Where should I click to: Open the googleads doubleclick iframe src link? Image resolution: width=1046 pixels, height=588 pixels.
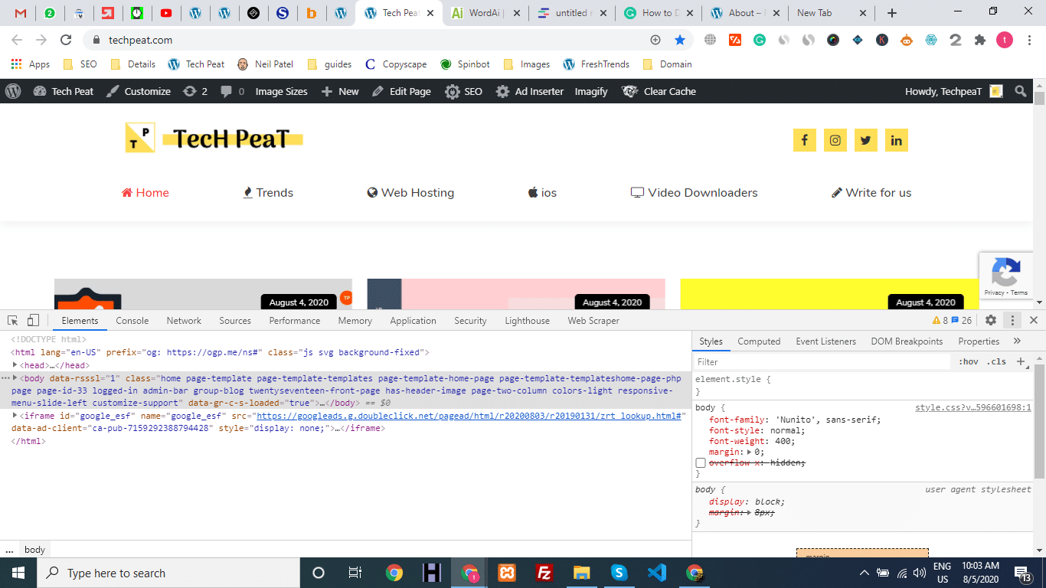[x=469, y=416]
